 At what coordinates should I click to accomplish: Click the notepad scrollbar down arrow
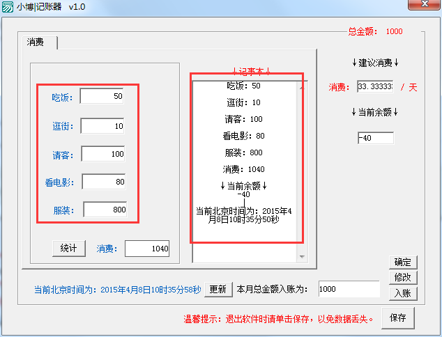(302, 257)
